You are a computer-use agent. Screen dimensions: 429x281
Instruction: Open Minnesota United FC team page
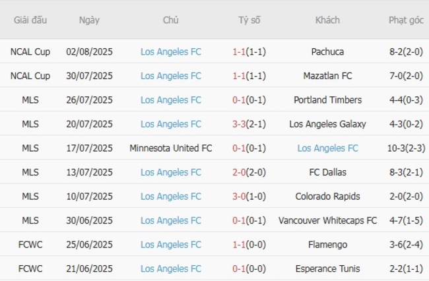coord(171,148)
